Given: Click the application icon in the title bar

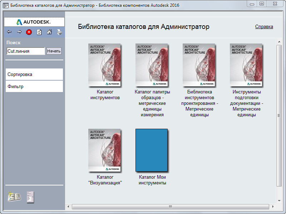Looking at the screenshot, I should point(6,5).
